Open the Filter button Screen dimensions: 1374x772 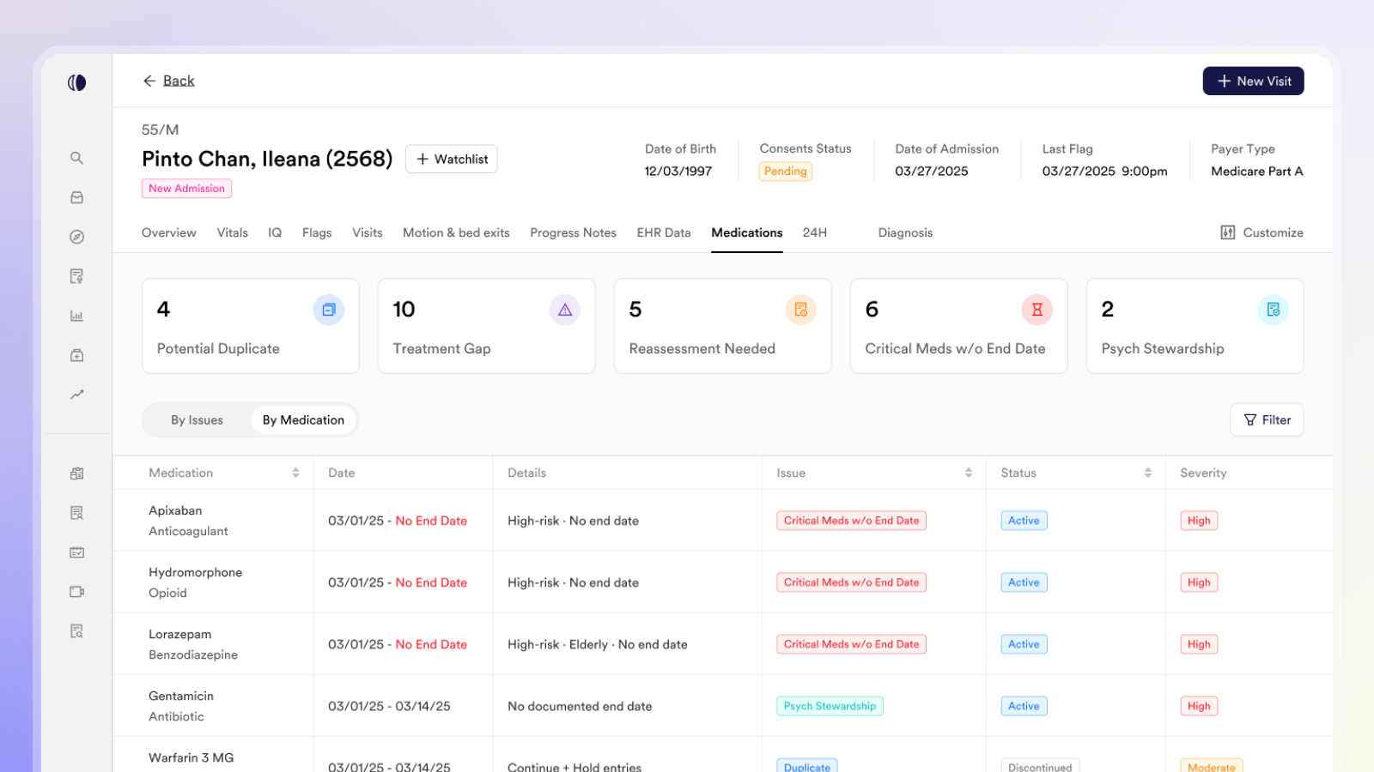pyautogui.click(x=1268, y=420)
